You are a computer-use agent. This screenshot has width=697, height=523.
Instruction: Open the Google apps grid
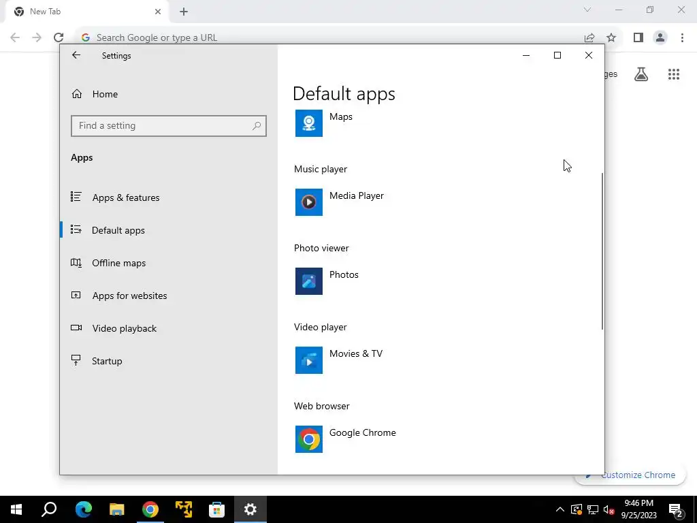674,74
